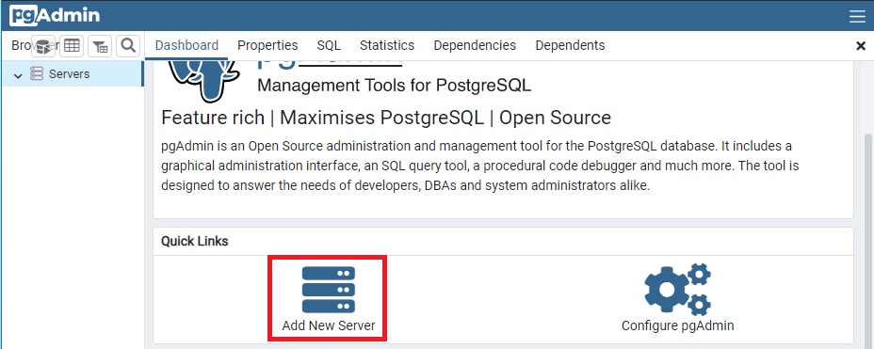Screen dimensions: 874x349
Task: Click the Configure pgAdmin gears icon
Action: point(678,290)
